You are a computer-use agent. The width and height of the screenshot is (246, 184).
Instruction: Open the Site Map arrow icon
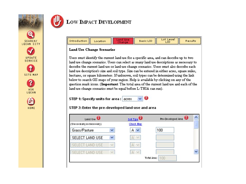pyautogui.click(x=31, y=68)
